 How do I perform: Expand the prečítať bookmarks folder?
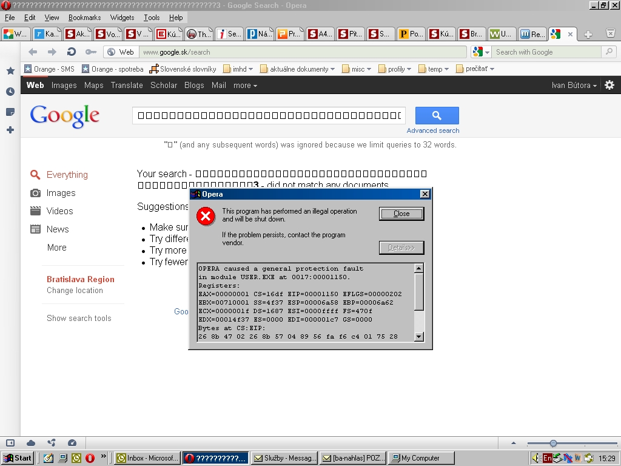(x=475, y=69)
